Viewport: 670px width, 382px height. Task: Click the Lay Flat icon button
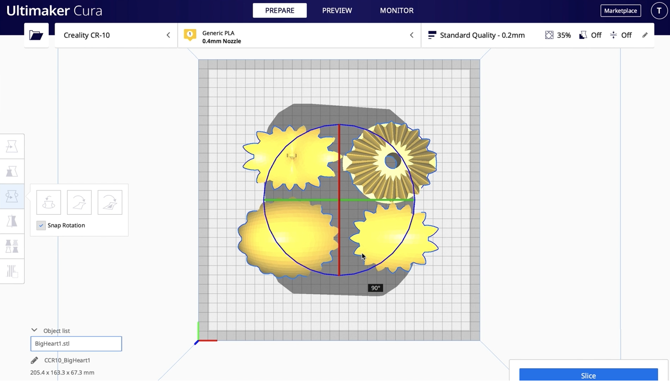click(79, 202)
